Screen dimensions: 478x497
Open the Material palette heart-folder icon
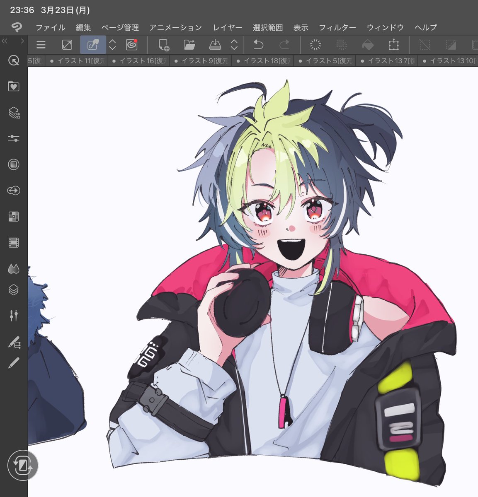(14, 86)
